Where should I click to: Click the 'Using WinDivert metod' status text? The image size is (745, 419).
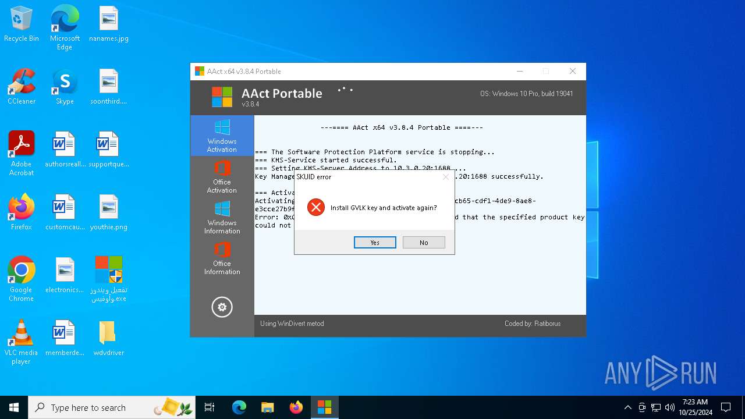click(292, 324)
